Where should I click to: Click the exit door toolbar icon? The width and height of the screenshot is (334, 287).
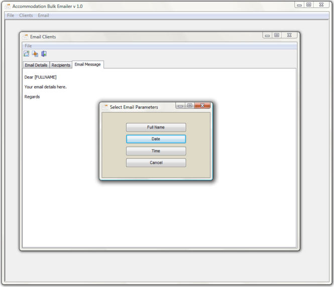[44, 54]
